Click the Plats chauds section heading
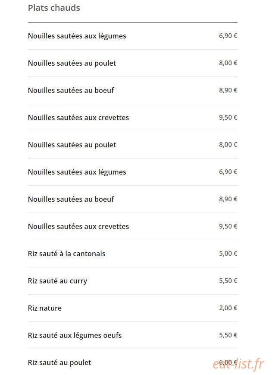Screen dimensions: 275x375 pyautogui.click(x=54, y=8)
